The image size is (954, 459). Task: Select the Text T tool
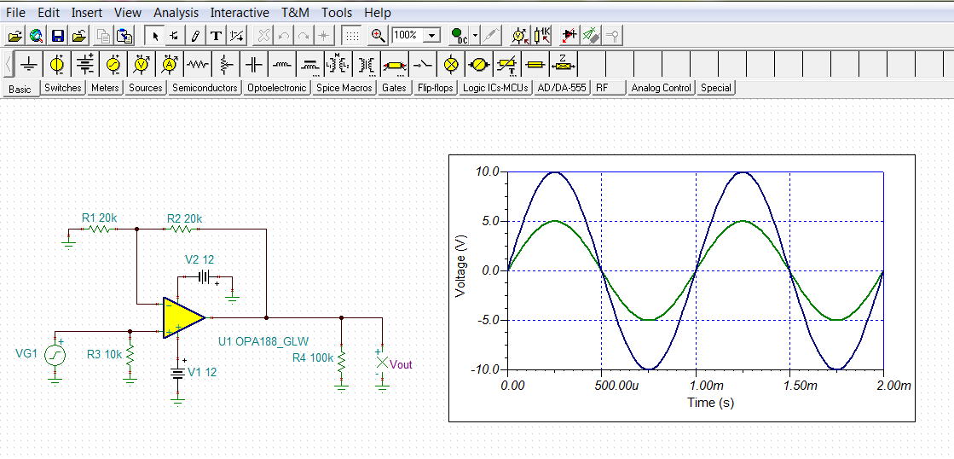coord(216,36)
